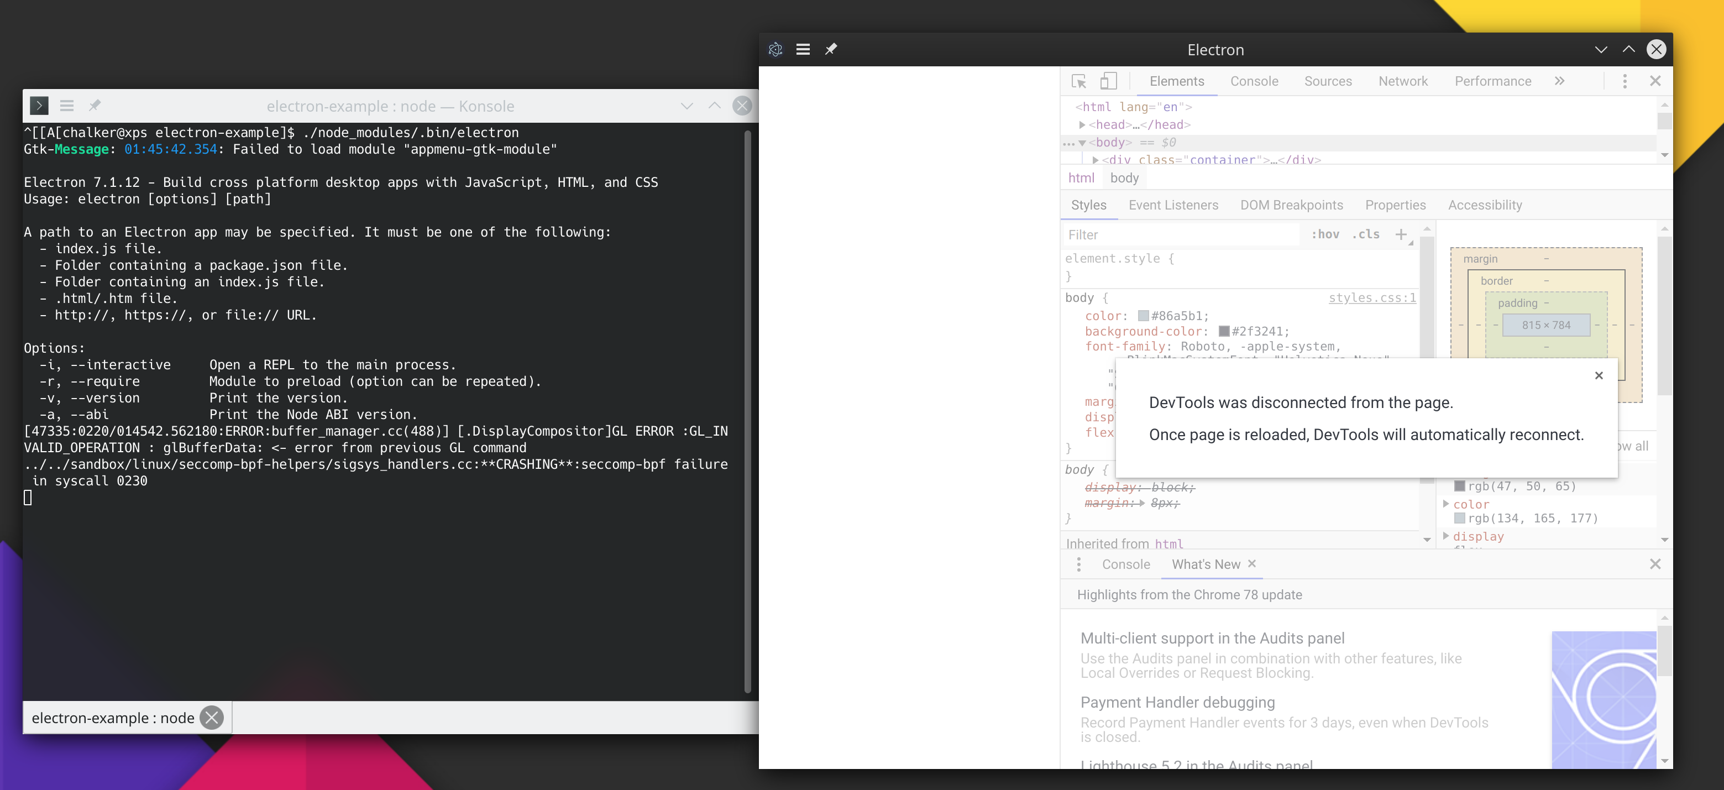Switch to the Network panel
1724x790 pixels.
point(1403,80)
